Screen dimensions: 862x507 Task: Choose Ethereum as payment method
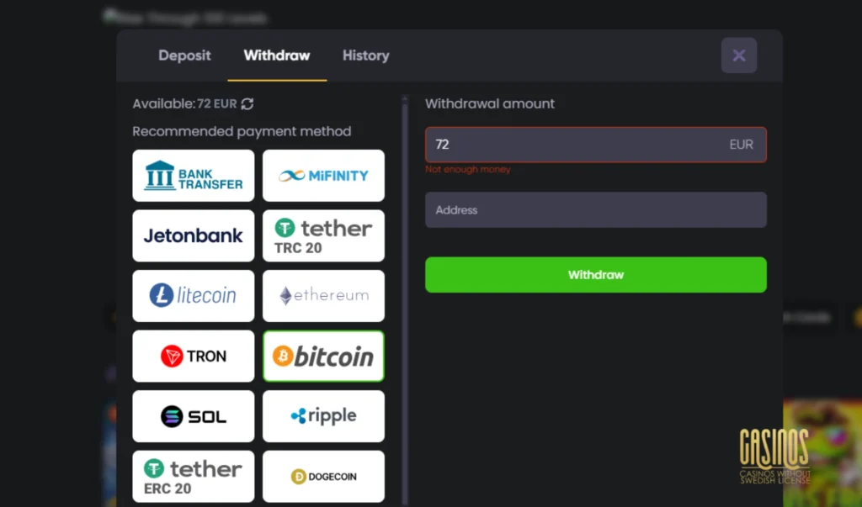323,295
